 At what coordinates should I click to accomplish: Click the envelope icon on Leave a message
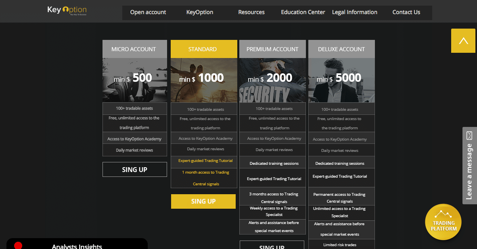click(x=469, y=135)
